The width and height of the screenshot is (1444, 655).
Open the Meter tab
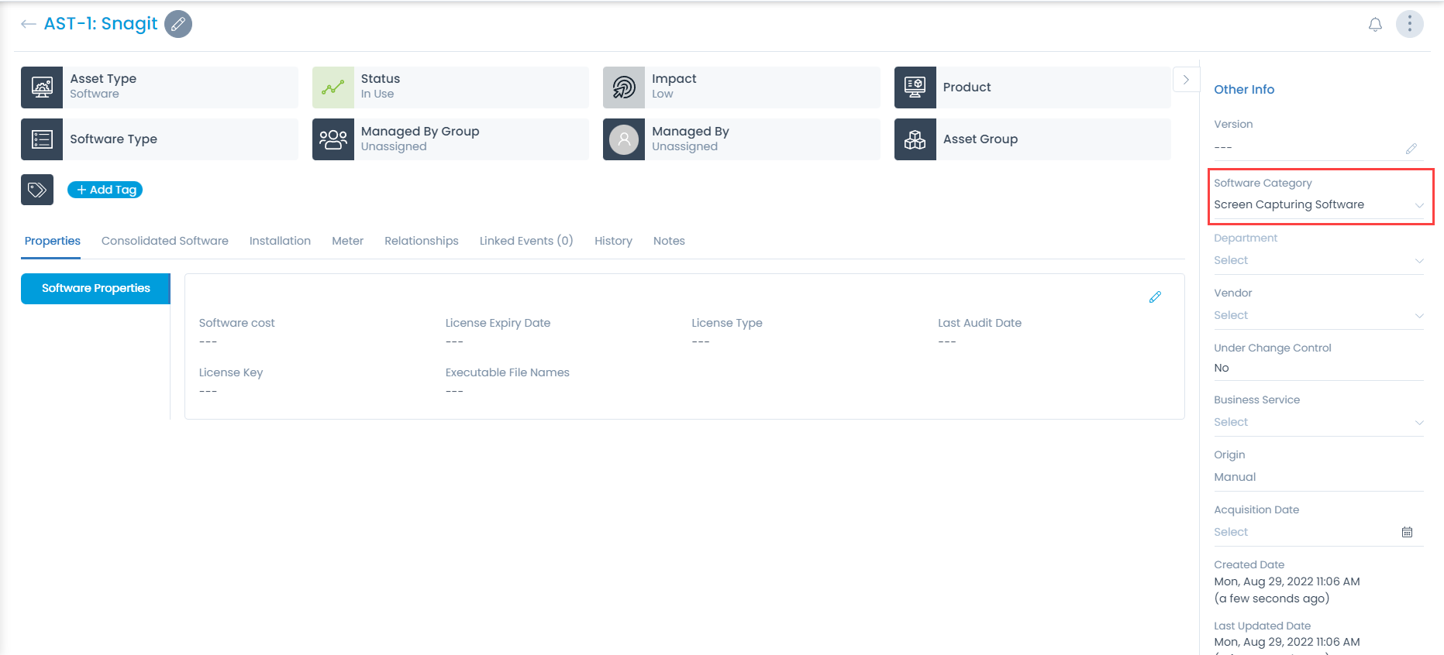tap(347, 241)
